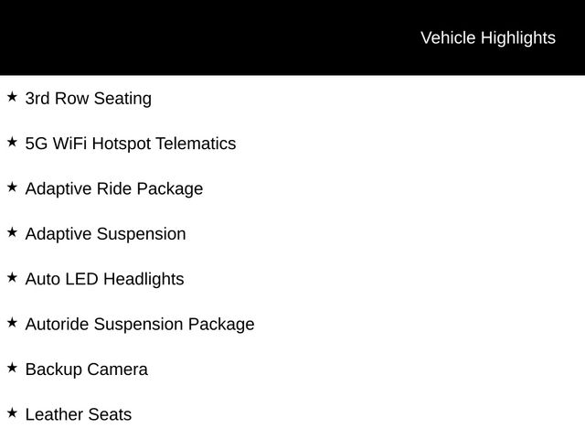The width and height of the screenshot is (585, 439).
Task: Select the Backup Camera highlight
Action: [x=87, y=369]
